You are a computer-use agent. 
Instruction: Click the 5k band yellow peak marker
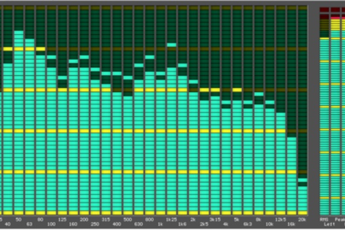237,90
